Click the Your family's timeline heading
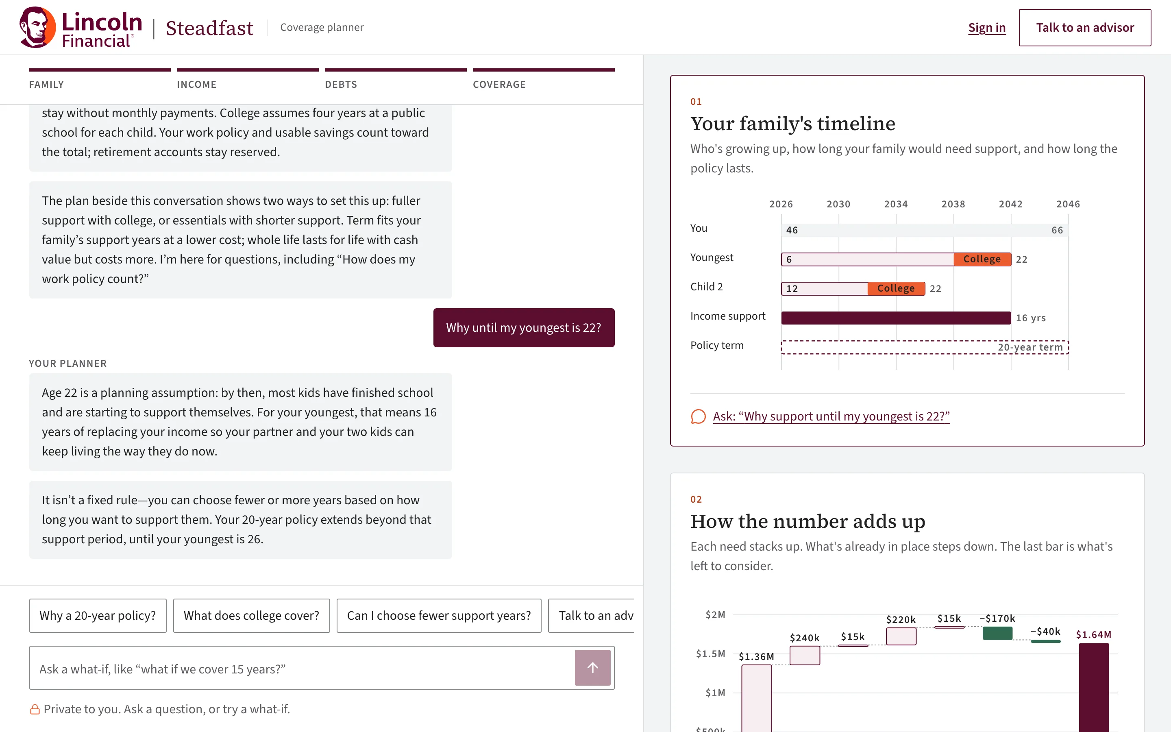The image size is (1171, 732). click(x=792, y=124)
